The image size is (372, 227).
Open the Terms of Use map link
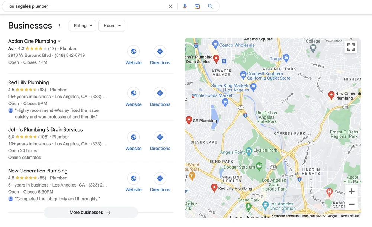click(350, 216)
